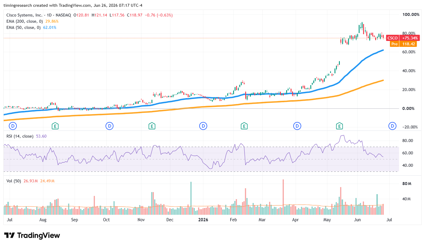This screenshot has height=246, width=425.
Task: Select the RSI (14, close) indicator legend
Action: [20, 136]
